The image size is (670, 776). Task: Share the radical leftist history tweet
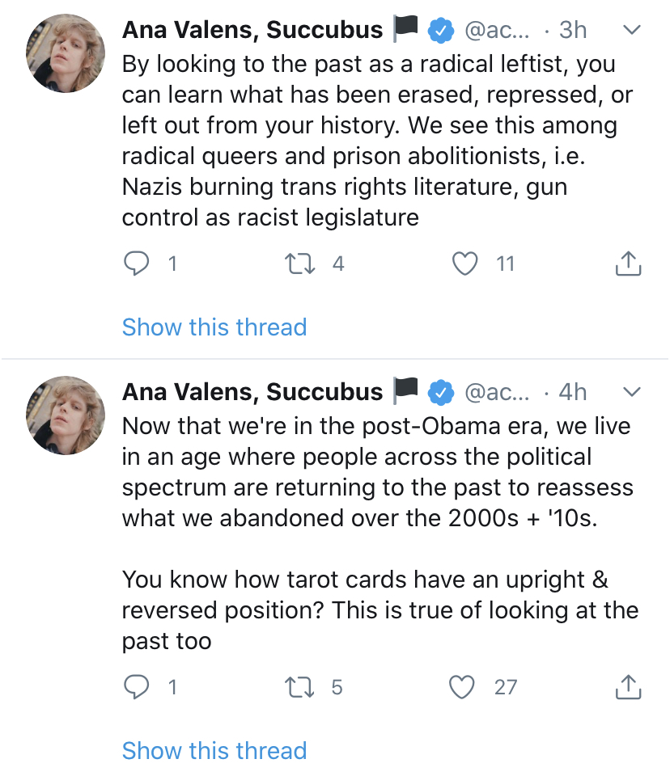628,264
